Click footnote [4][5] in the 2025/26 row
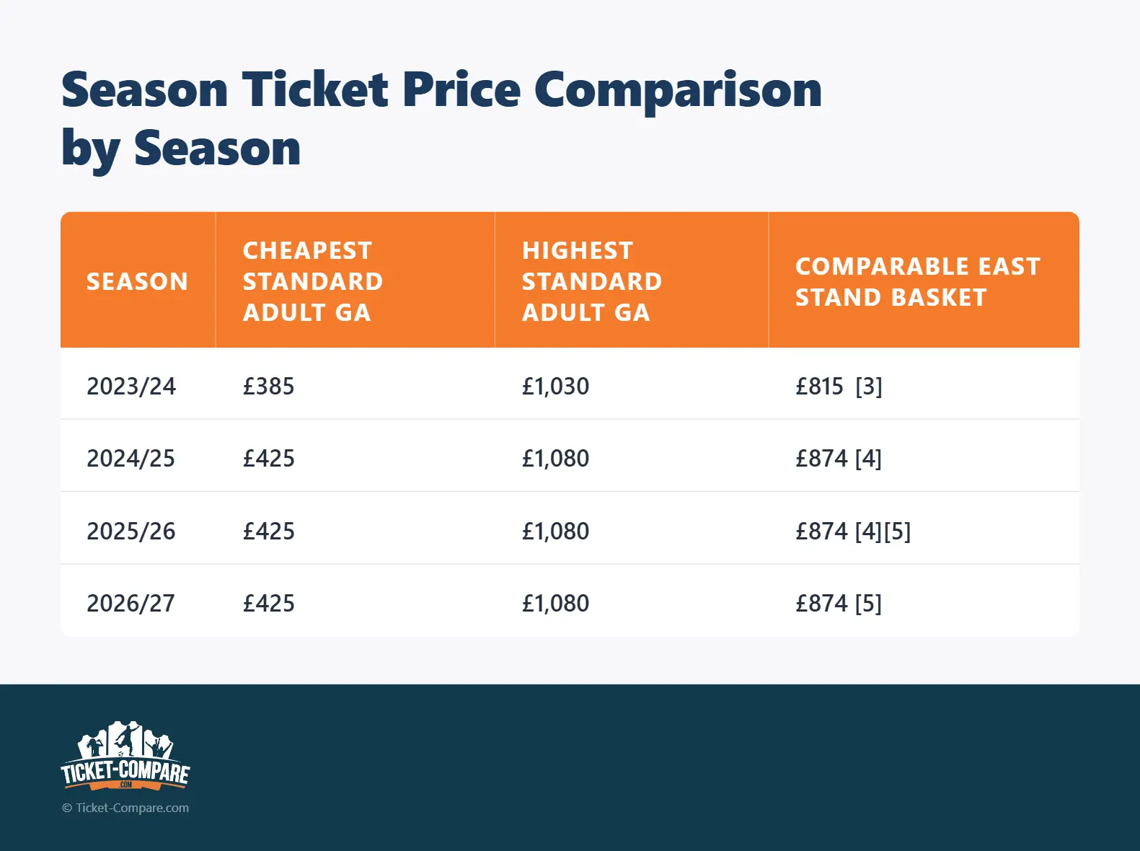 click(883, 532)
